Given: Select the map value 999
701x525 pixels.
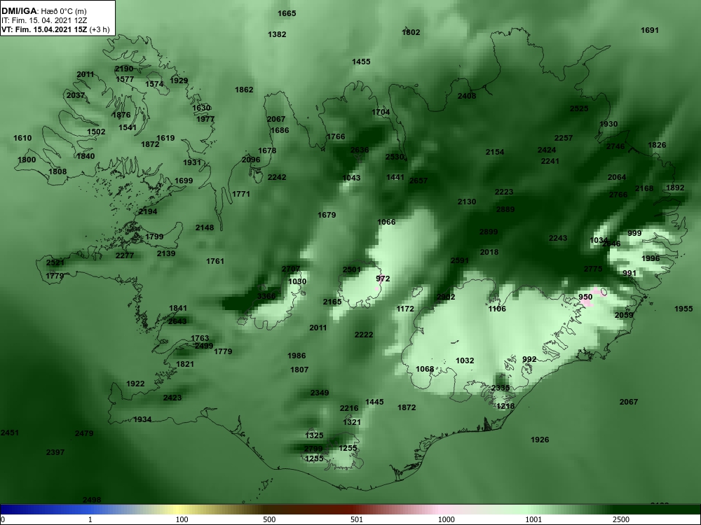Looking at the screenshot, I should tap(634, 234).
